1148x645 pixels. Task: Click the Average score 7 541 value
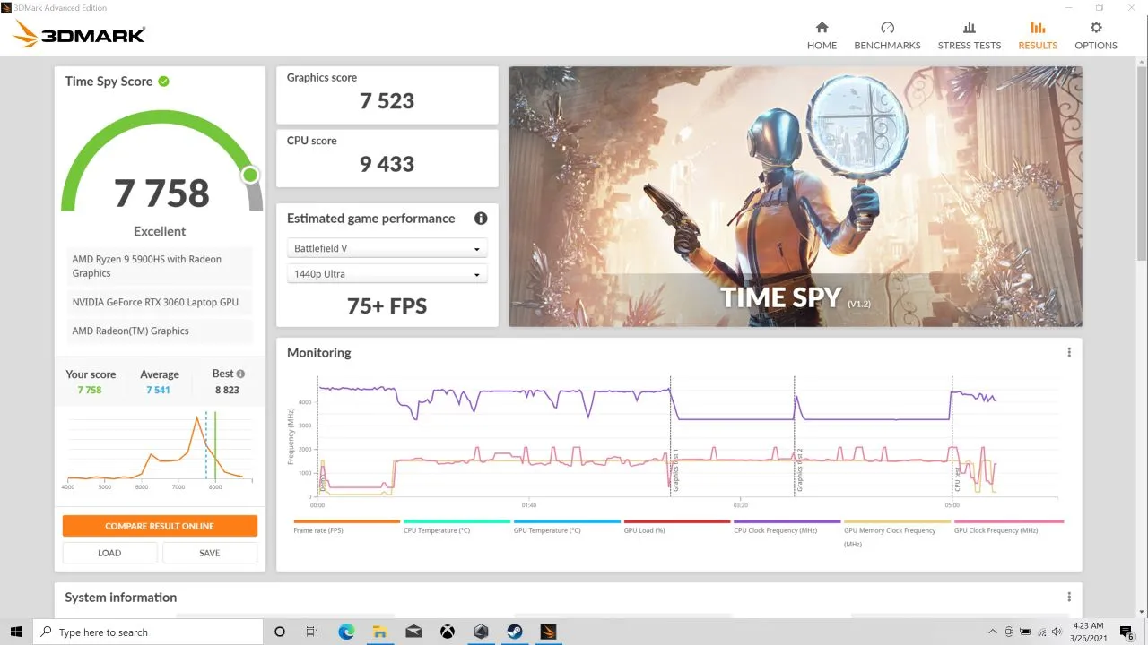coord(158,391)
